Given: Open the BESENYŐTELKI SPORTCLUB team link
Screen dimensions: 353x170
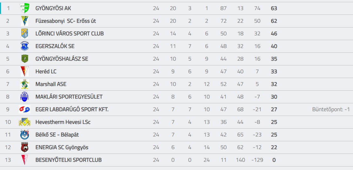Looking at the screenshot, I should click(69, 160).
